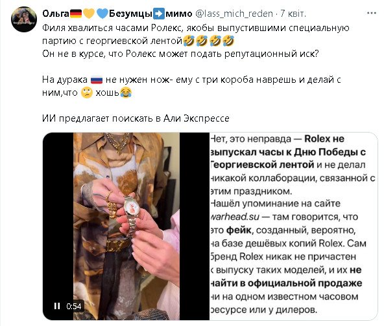The width and height of the screenshot is (384, 326).
Task: Open the tweet's 7 квіт. timestamp
Action: [293, 14]
